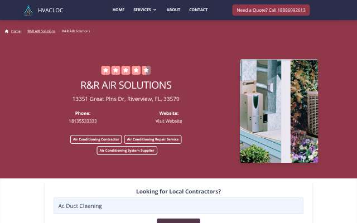Click the fourth rating star
Viewport: 357px width, 223px height.
(x=136, y=70)
